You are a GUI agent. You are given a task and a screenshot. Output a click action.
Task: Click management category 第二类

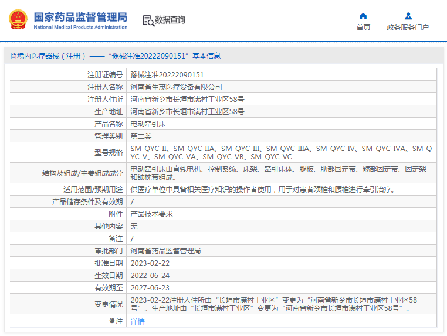coord(141,136)
